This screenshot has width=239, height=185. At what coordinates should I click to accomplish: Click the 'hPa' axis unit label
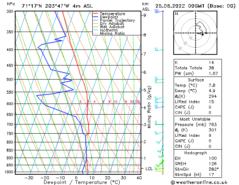tap(11, 4)
